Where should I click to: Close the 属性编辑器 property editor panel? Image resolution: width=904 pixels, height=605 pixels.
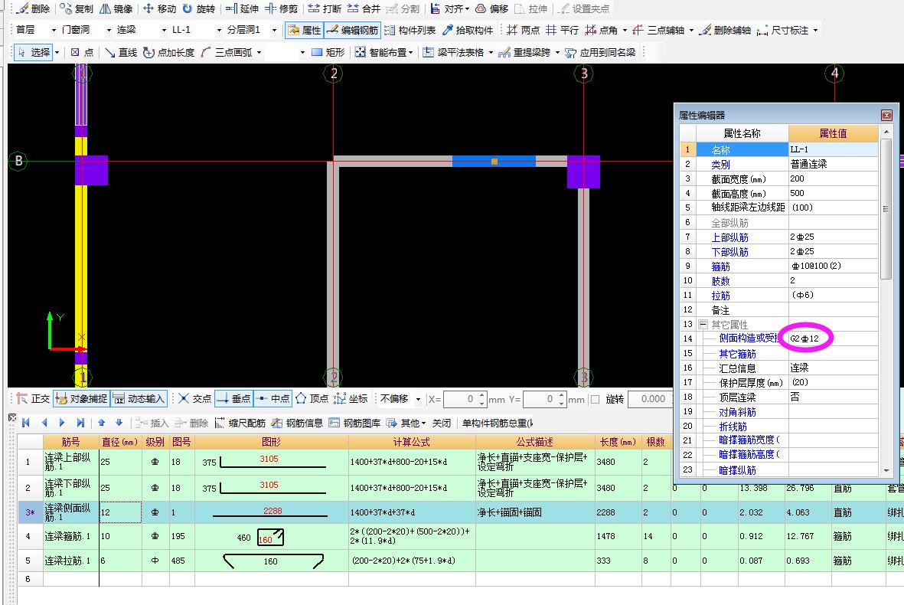pos(886,116)
